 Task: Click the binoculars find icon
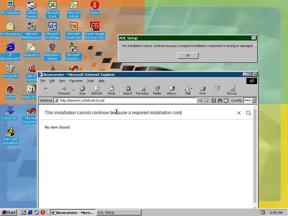pyautogui.click(x=220, y=100)
